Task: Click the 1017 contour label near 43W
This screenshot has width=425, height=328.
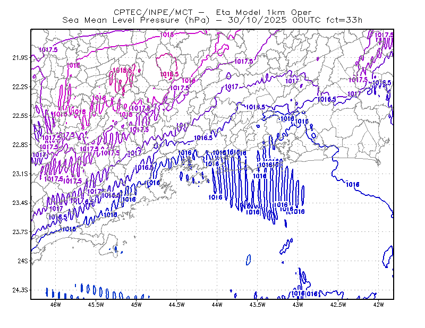Action: [292, 81]
